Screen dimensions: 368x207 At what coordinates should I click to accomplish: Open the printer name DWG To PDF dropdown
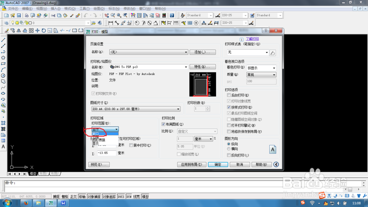click(x=149, y=67)
